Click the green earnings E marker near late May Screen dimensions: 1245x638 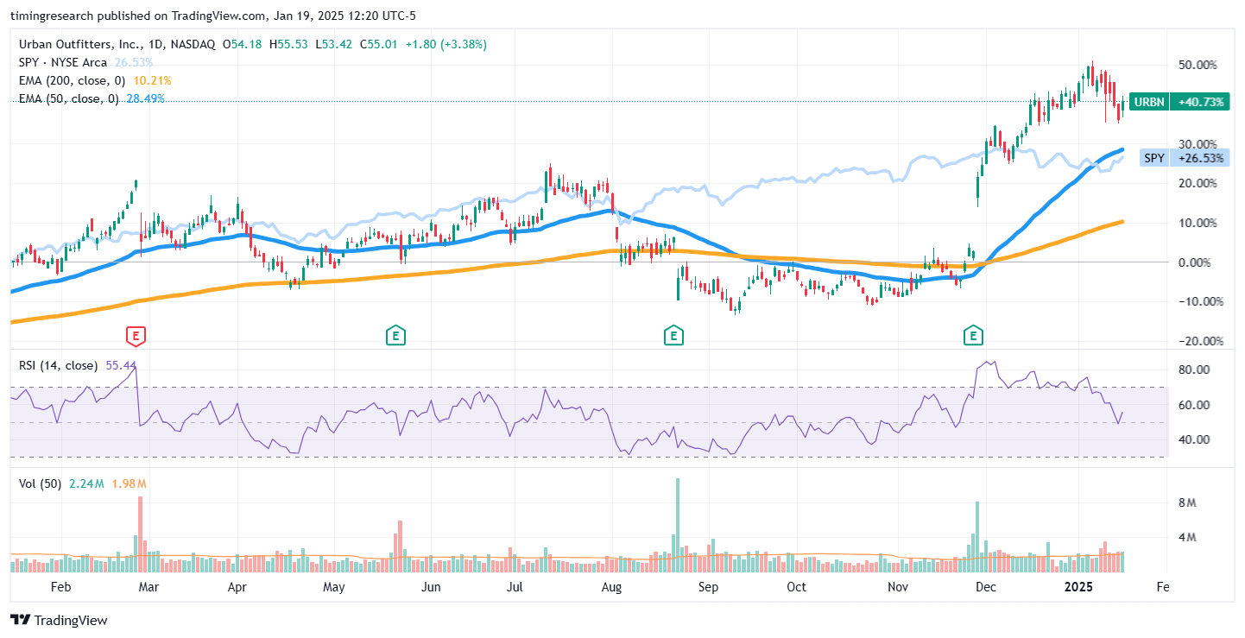click(x=395, y=336)
